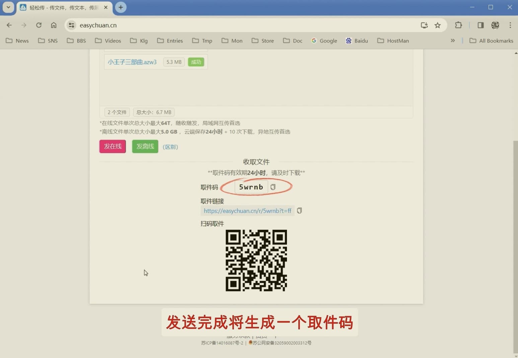Click the vertical page scrollbar
This screenshot has width=518, height=358.
[x=516, y=247]
